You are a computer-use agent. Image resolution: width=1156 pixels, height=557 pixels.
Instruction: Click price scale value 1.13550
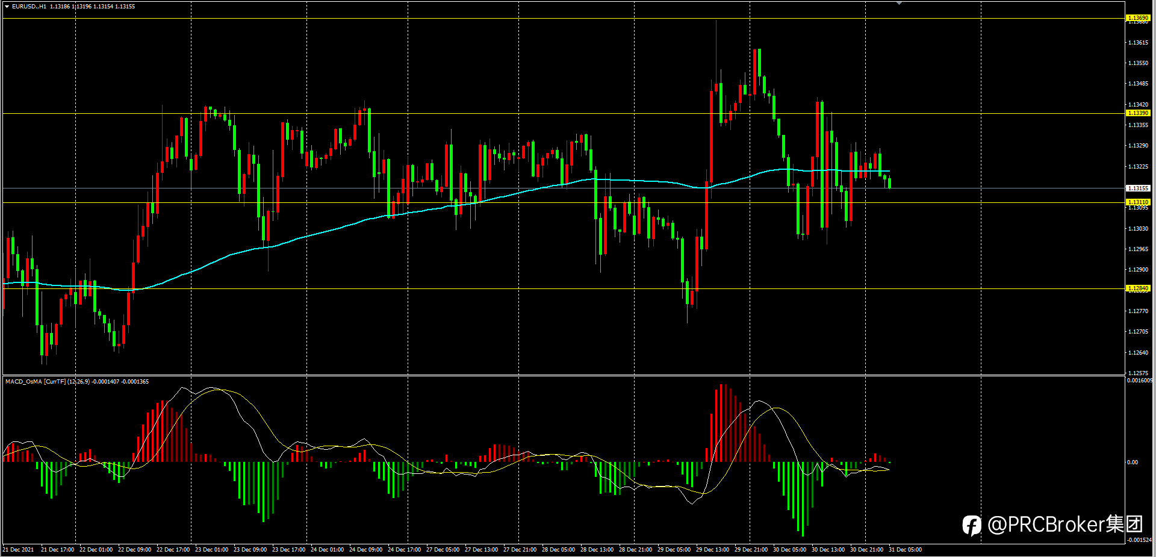click(x=1138, y=63)
